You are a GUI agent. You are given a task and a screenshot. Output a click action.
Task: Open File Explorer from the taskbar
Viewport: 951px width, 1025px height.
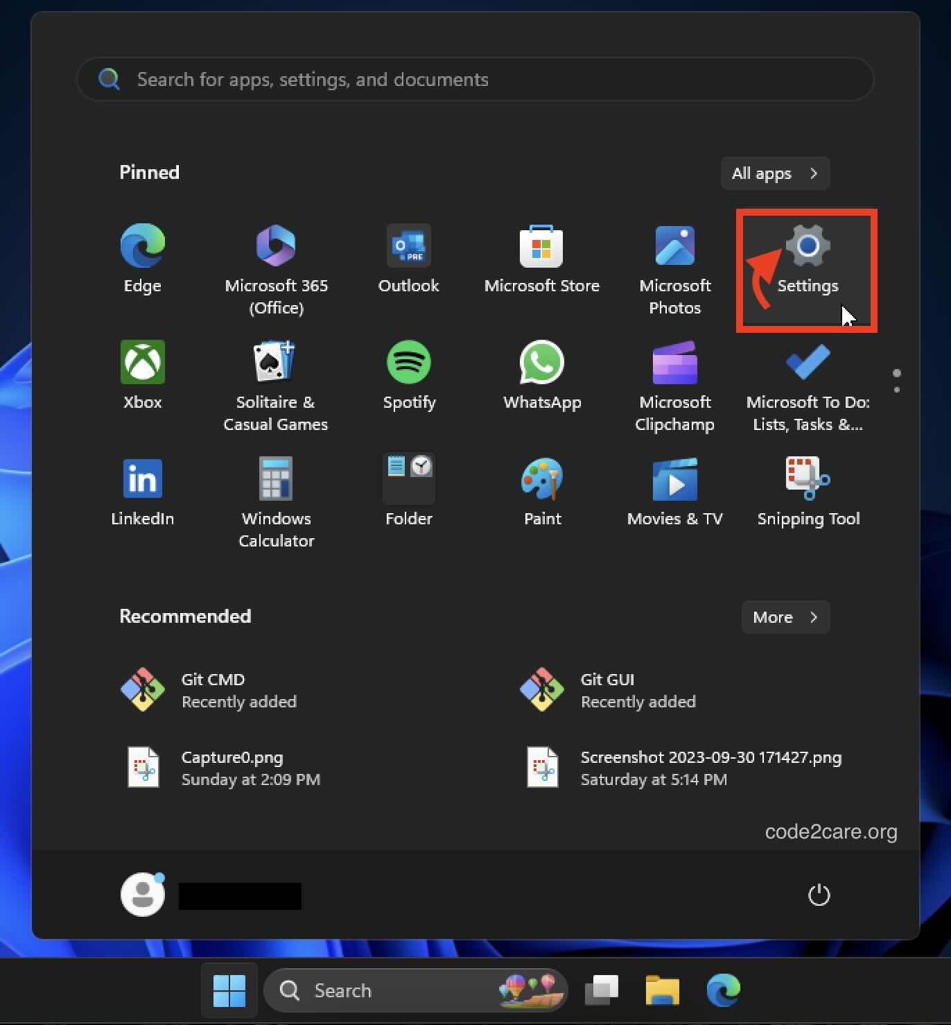tap(662, 990)
